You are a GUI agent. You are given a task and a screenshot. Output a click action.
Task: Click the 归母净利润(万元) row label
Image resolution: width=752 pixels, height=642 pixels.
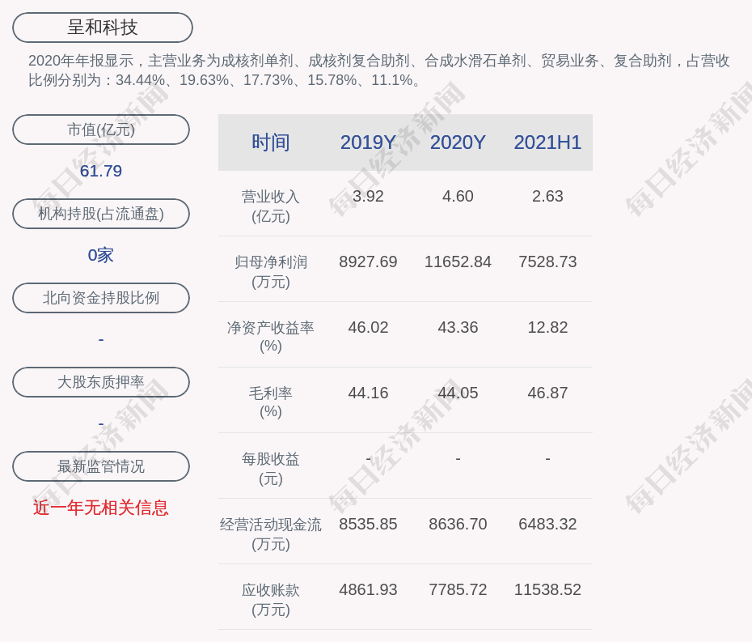(x=271, y=272)
